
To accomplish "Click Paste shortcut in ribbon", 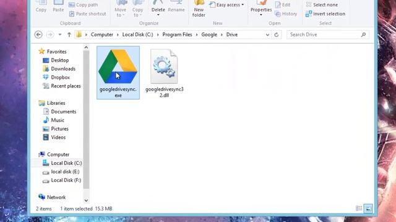I will pos(87,14).
